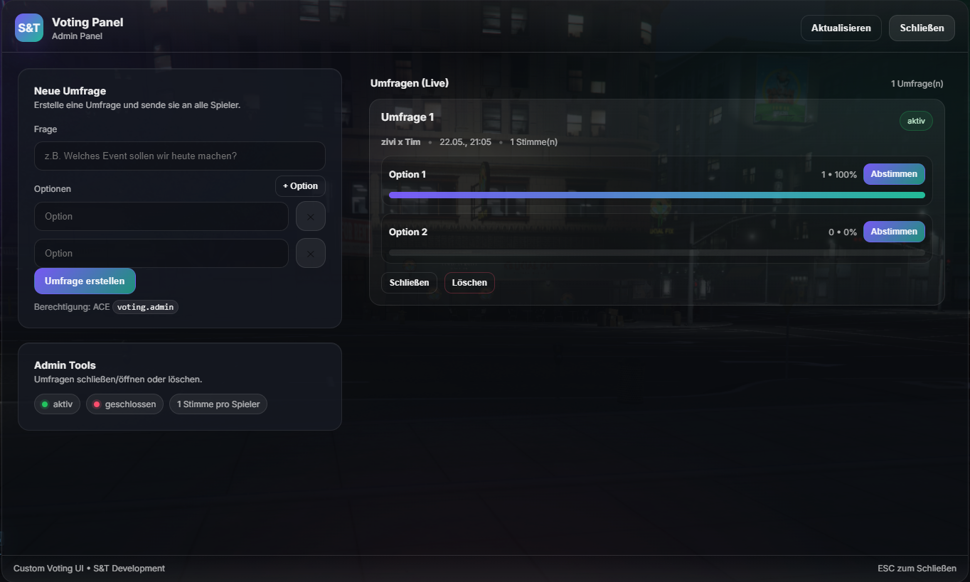Click the timestamp 22.05., 21:05
The width and height of the screenshot is (970, 582).
pyautogui.click(x=466, y=142)
